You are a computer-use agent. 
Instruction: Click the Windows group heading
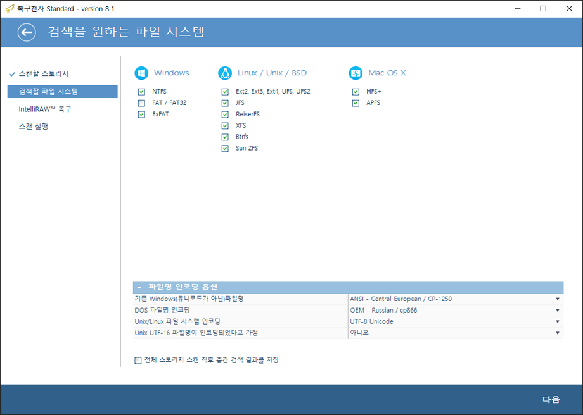pyautogui.click(x=171, y=73)
